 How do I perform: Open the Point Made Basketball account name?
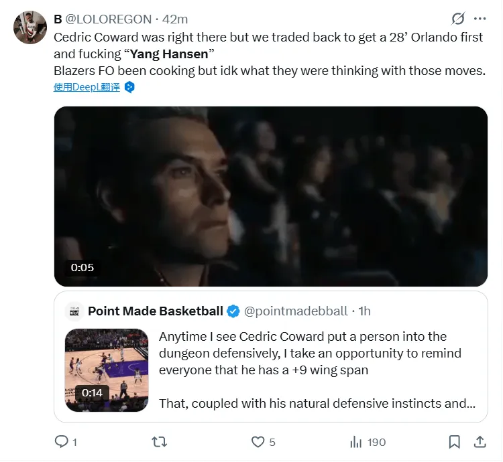tap(156, 311)
